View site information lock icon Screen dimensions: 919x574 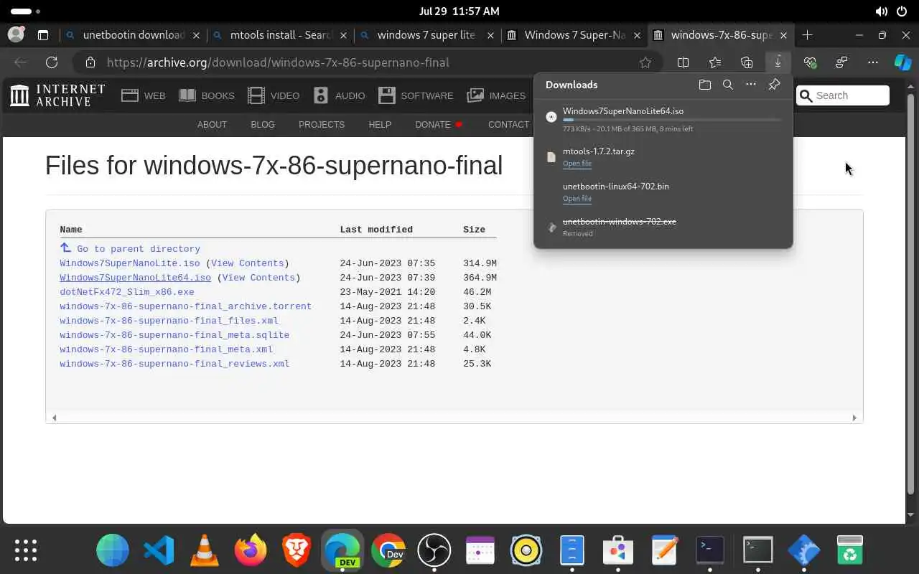(90, 62)
